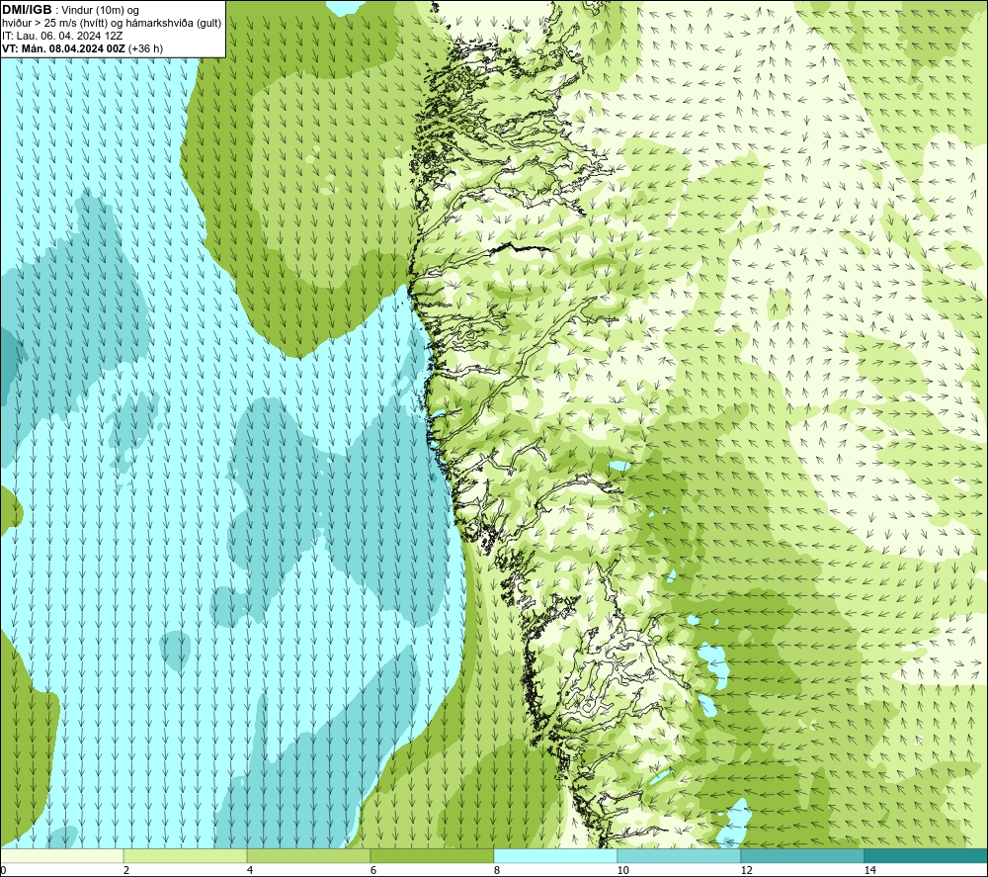This screenshot has height=877, width=988.
Task: Click the scale label '2'
Action: [x=126, y=870]
